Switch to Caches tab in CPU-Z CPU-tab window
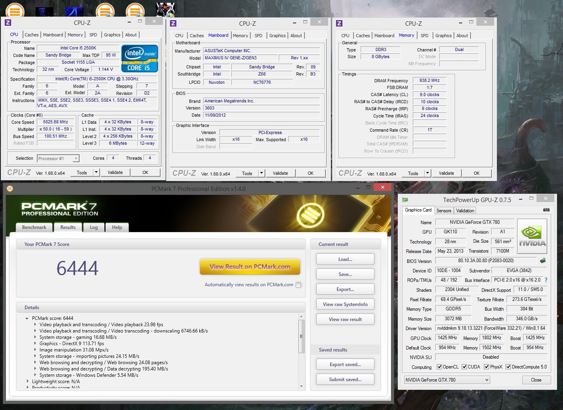This screenshot has width=563, height=410. [32, 35]
